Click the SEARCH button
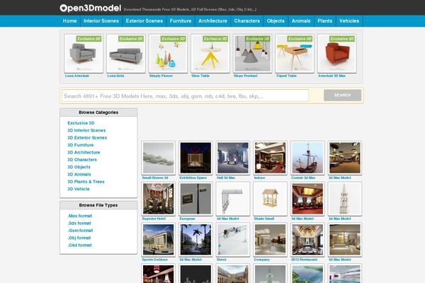 point(342,95)
